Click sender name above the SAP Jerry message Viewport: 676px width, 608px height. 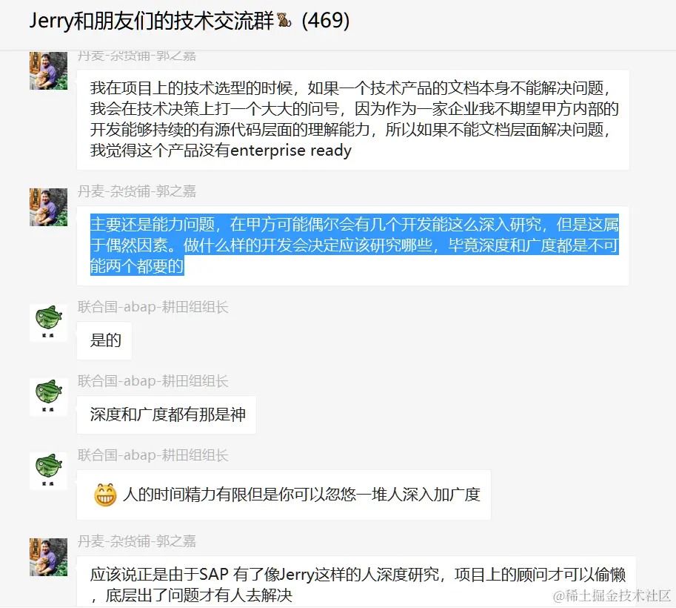click(137, 541)
